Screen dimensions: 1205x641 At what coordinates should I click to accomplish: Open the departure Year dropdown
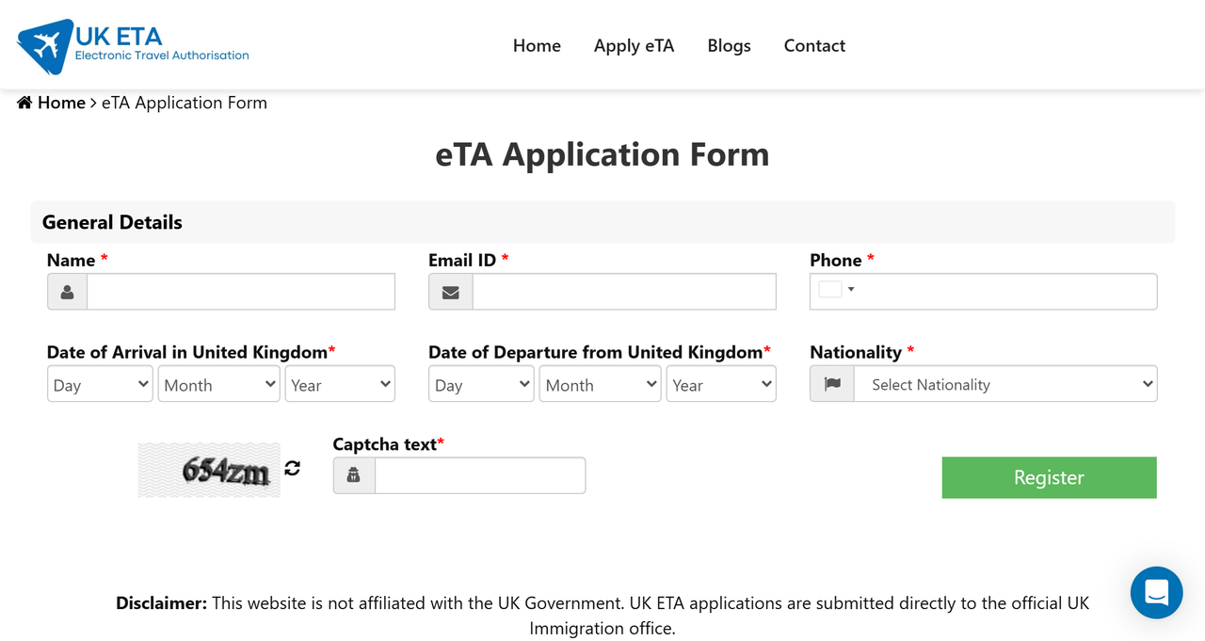(x=721, y=384)
